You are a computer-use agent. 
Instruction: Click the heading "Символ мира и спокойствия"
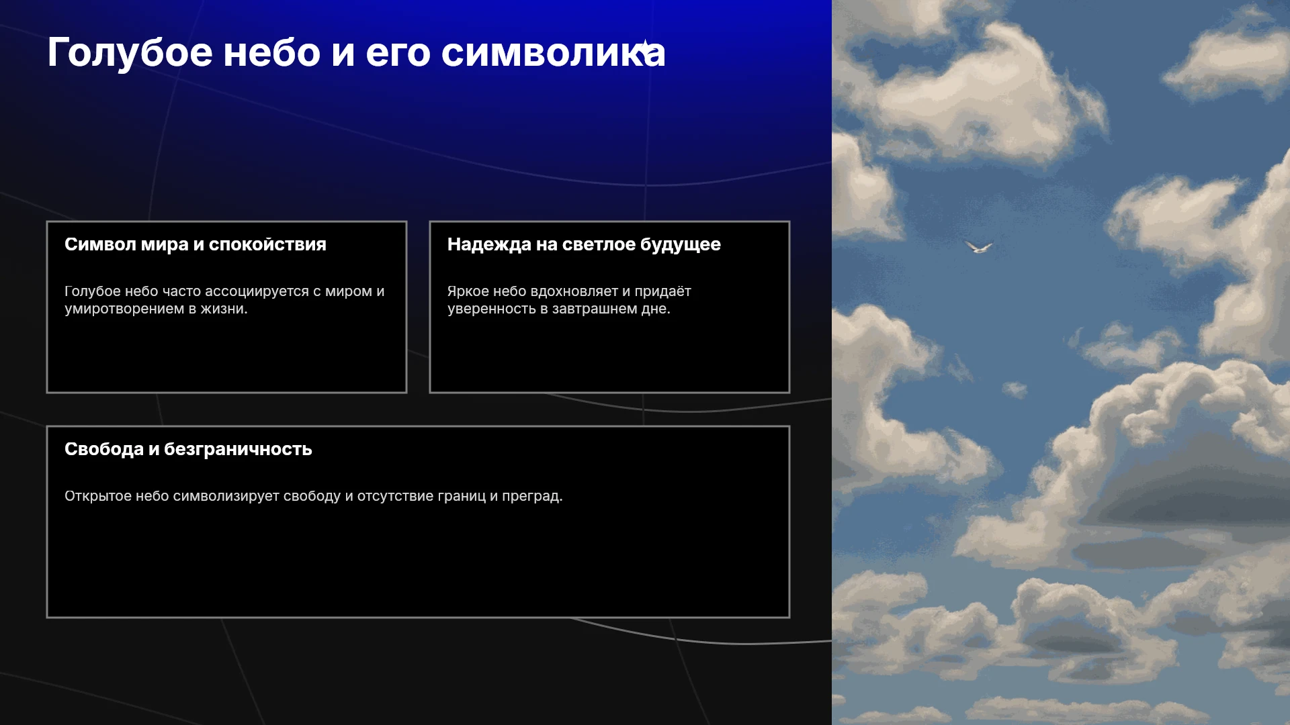(x=196, y=244)
